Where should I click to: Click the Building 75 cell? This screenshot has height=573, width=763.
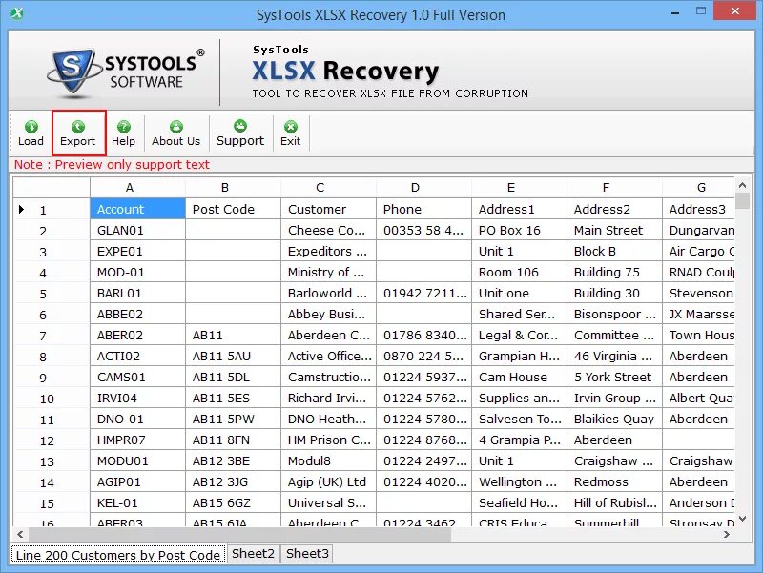(x=614, y=272)
